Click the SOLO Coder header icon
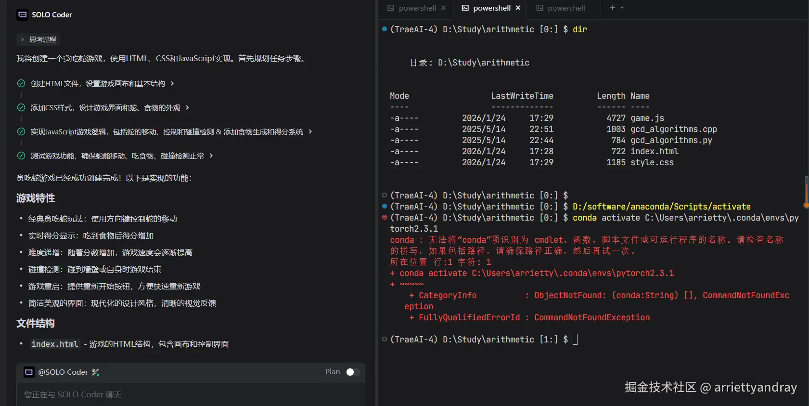The width and height of the screenshot is (809, 406). 22,14
